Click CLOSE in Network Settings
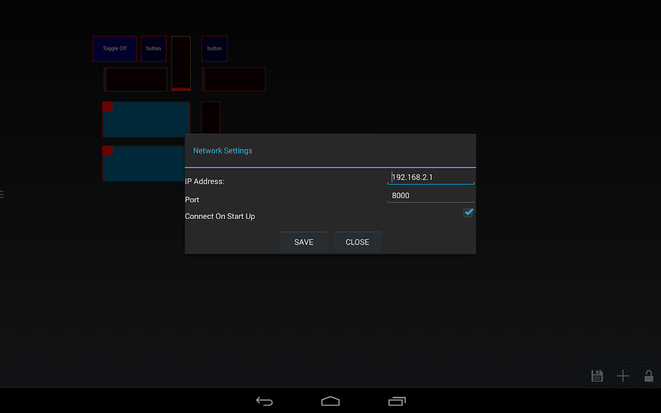This screenshot has height=413, width=661. pyautogui.click(x=357, y=242)
